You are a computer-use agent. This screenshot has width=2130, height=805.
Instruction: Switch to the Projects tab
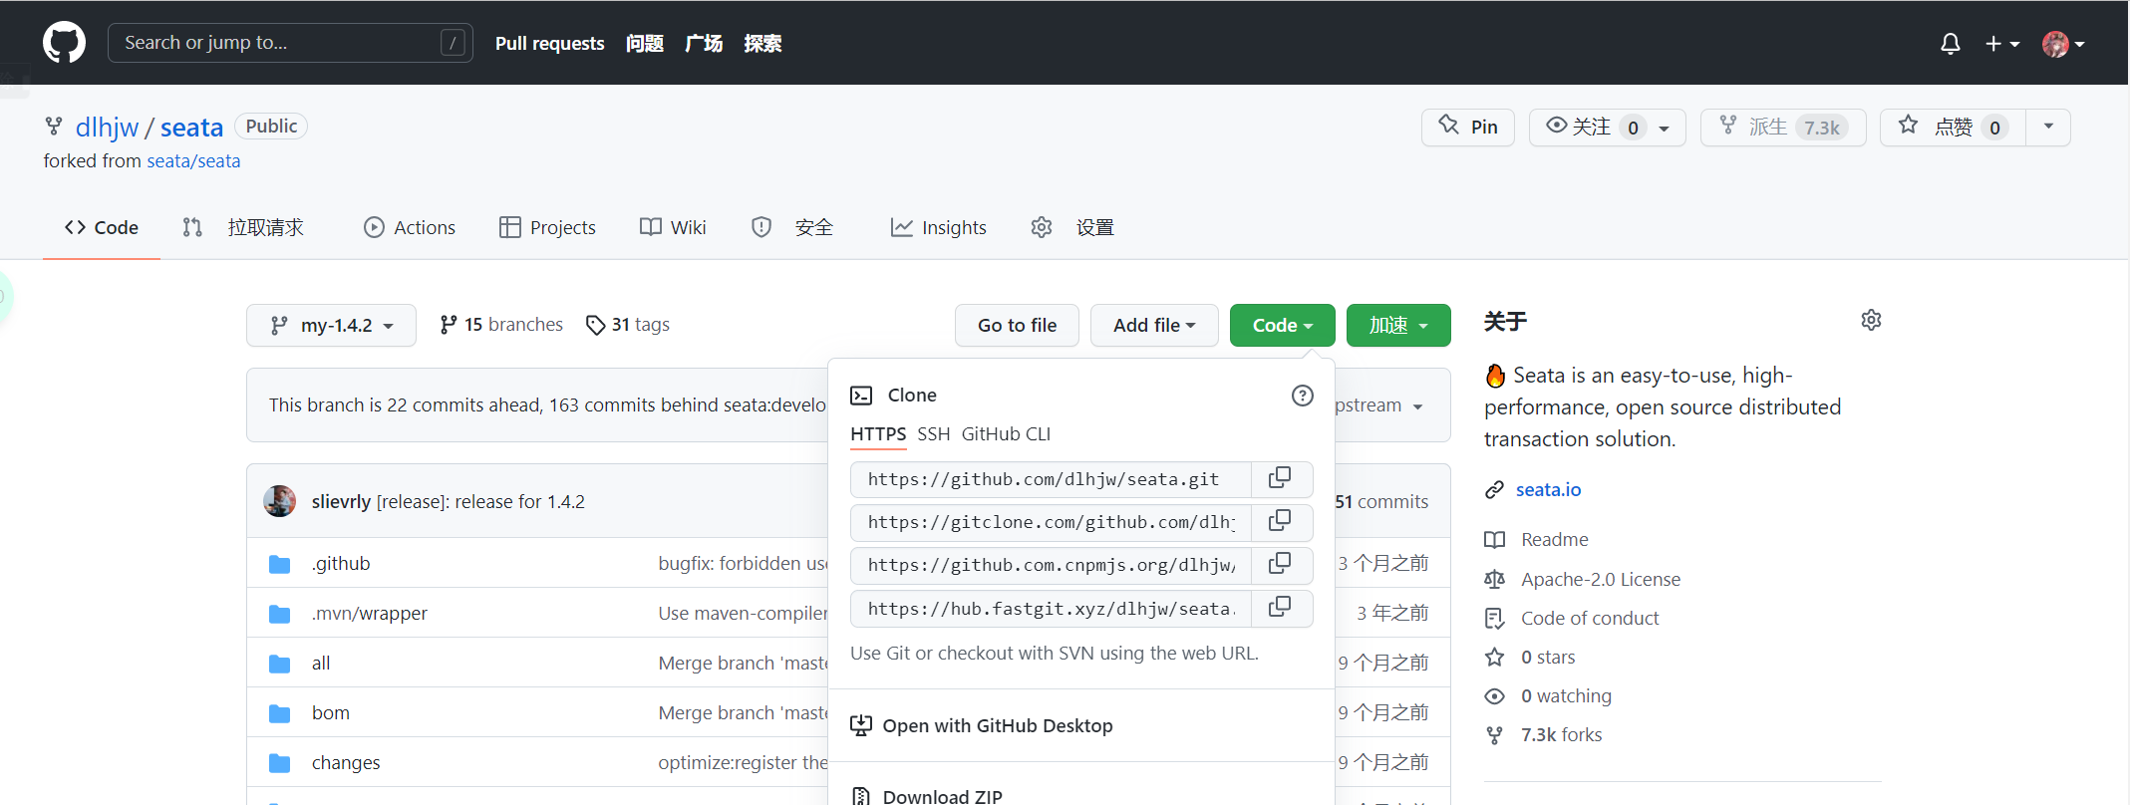[x=547, y=228]
